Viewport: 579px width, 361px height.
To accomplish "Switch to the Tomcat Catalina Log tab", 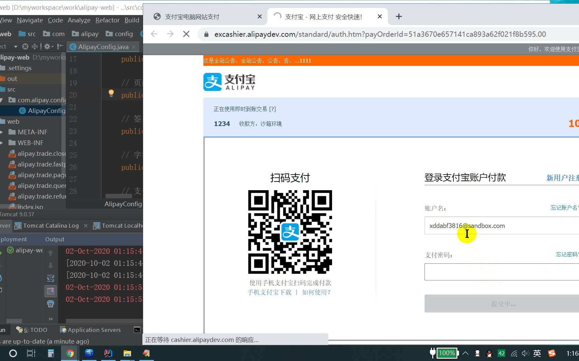I will 50,226.
